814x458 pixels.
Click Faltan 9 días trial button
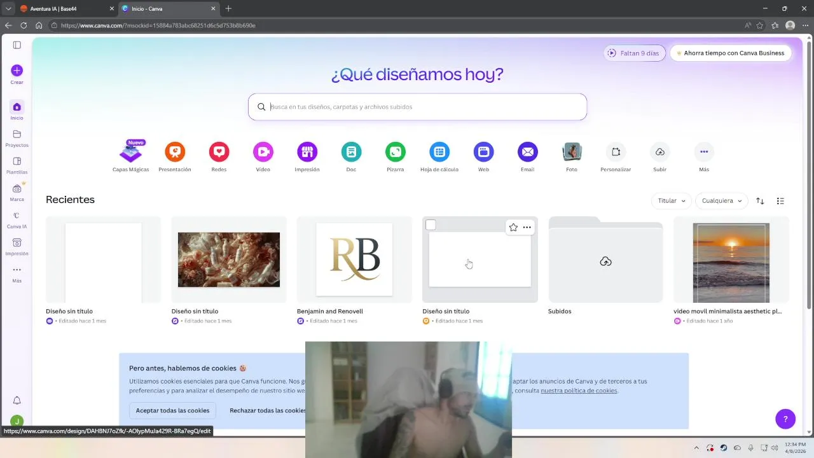tap(635, 53)
